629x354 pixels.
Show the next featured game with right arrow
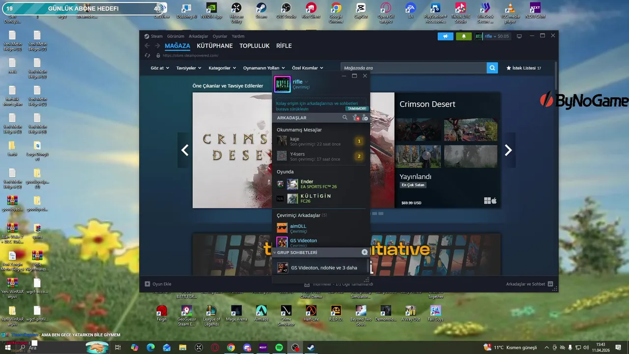click(508, 150)
